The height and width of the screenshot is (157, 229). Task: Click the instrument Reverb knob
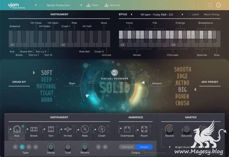(85, 147)
